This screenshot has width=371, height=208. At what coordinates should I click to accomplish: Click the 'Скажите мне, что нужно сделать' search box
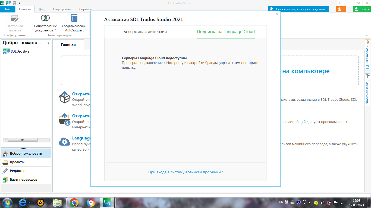(x=299, y=9)
